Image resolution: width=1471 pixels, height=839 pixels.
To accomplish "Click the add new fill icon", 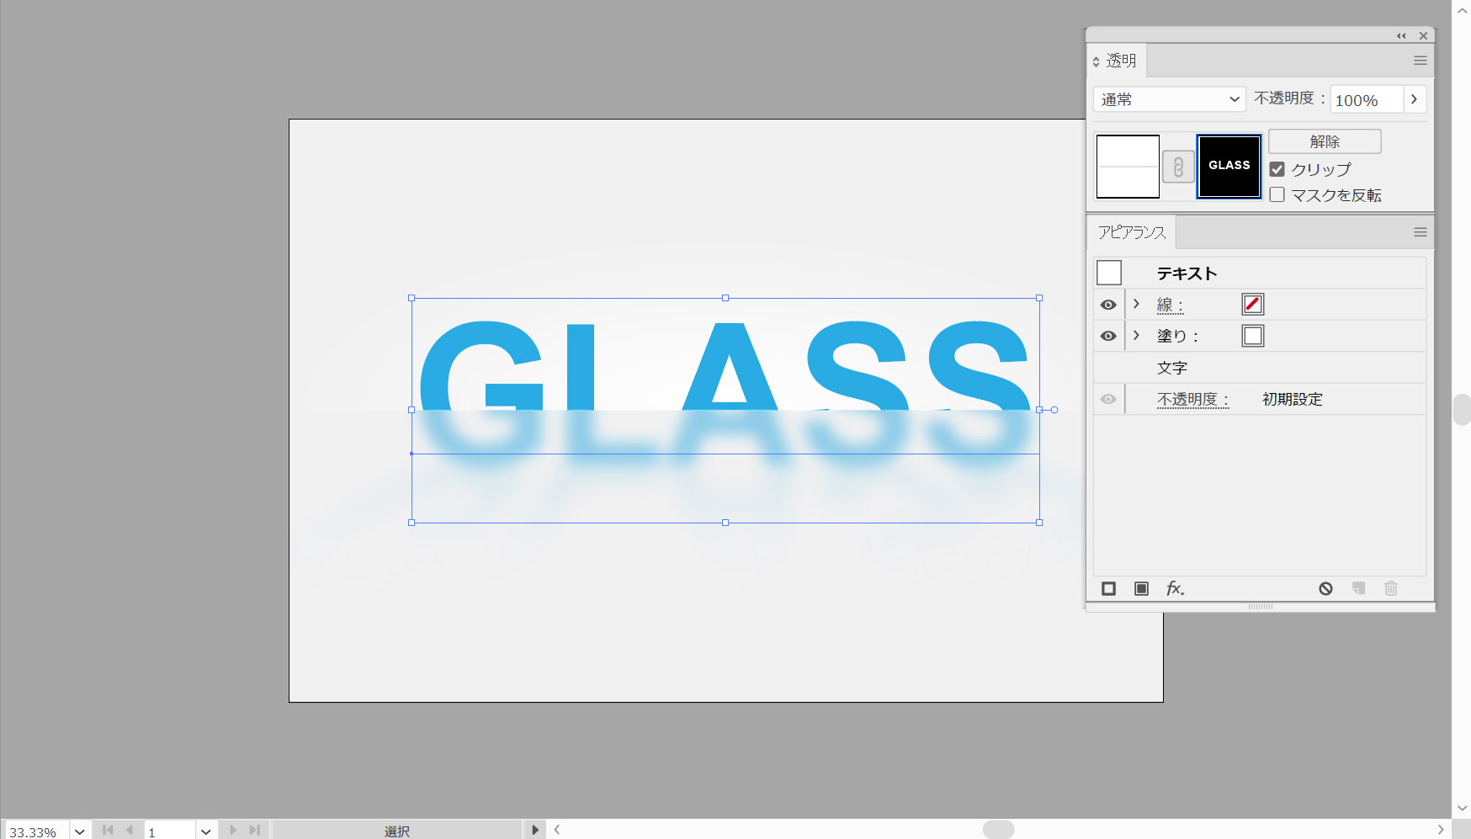I will [1141, 589].
